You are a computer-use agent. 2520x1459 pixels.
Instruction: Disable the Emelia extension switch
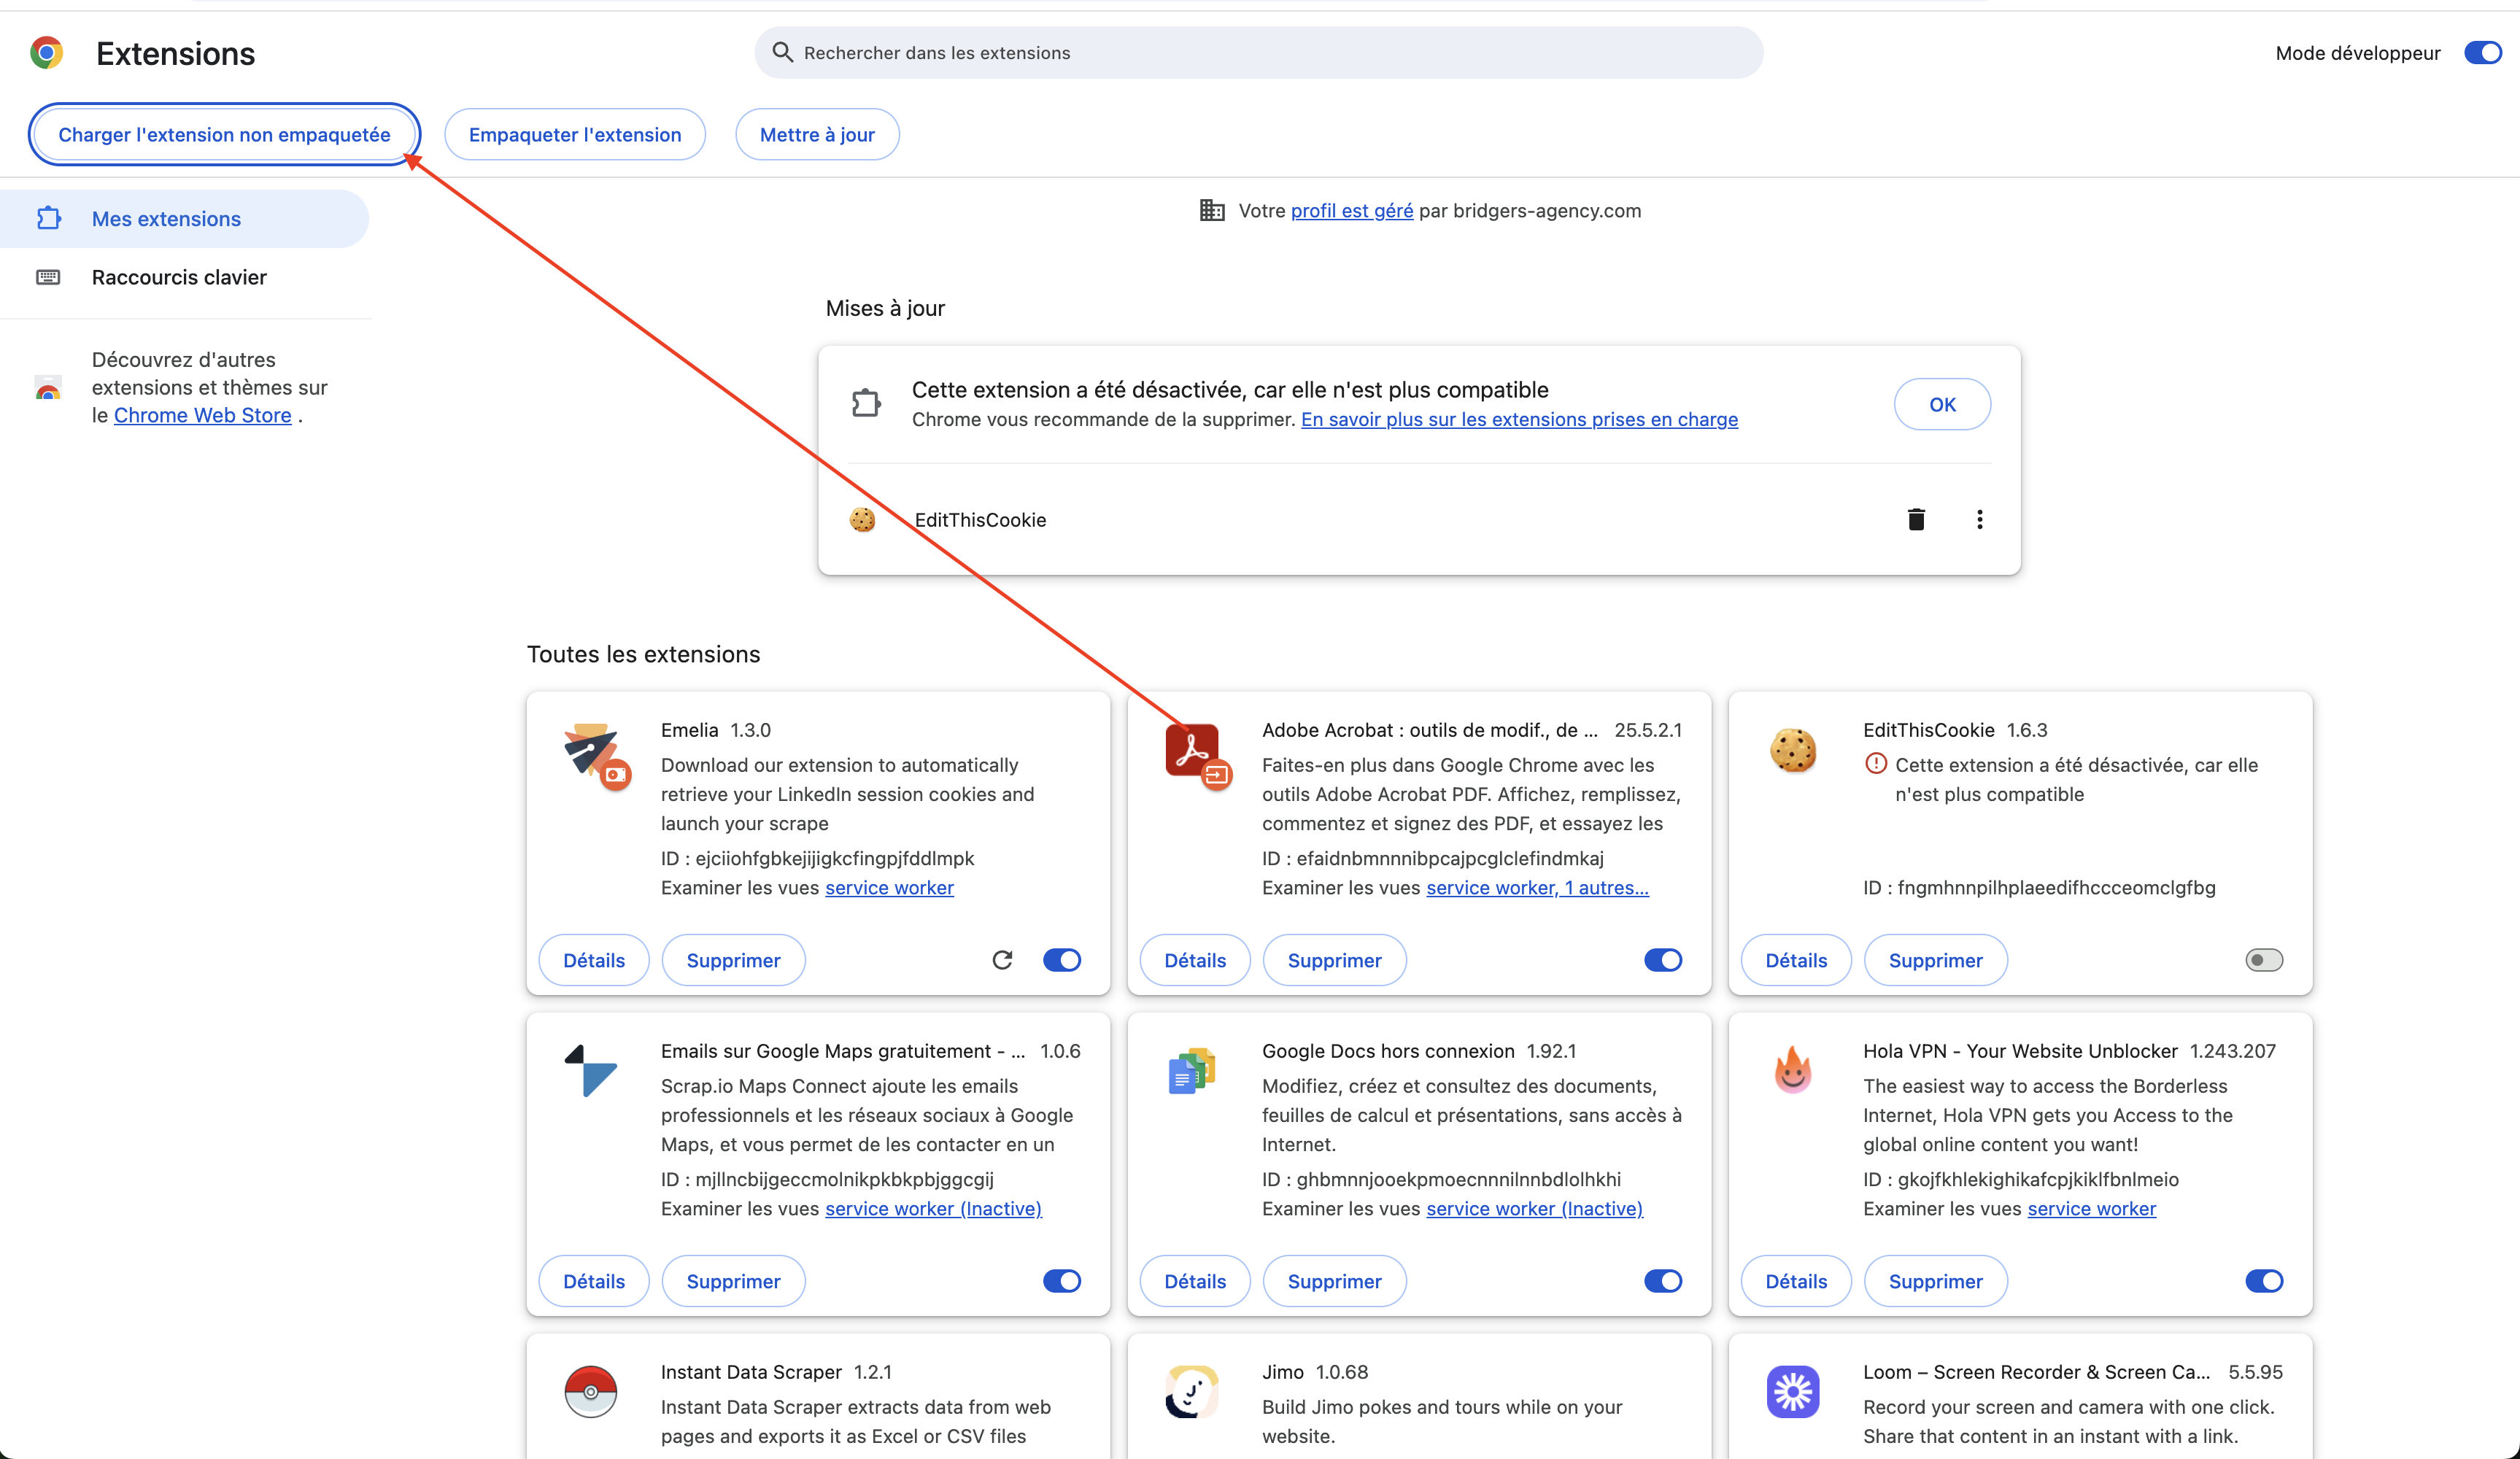(x=1061, y=960)
